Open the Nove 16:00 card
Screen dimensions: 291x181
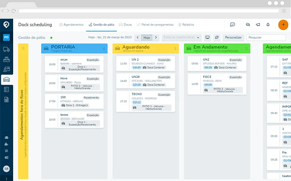(74, 83)
